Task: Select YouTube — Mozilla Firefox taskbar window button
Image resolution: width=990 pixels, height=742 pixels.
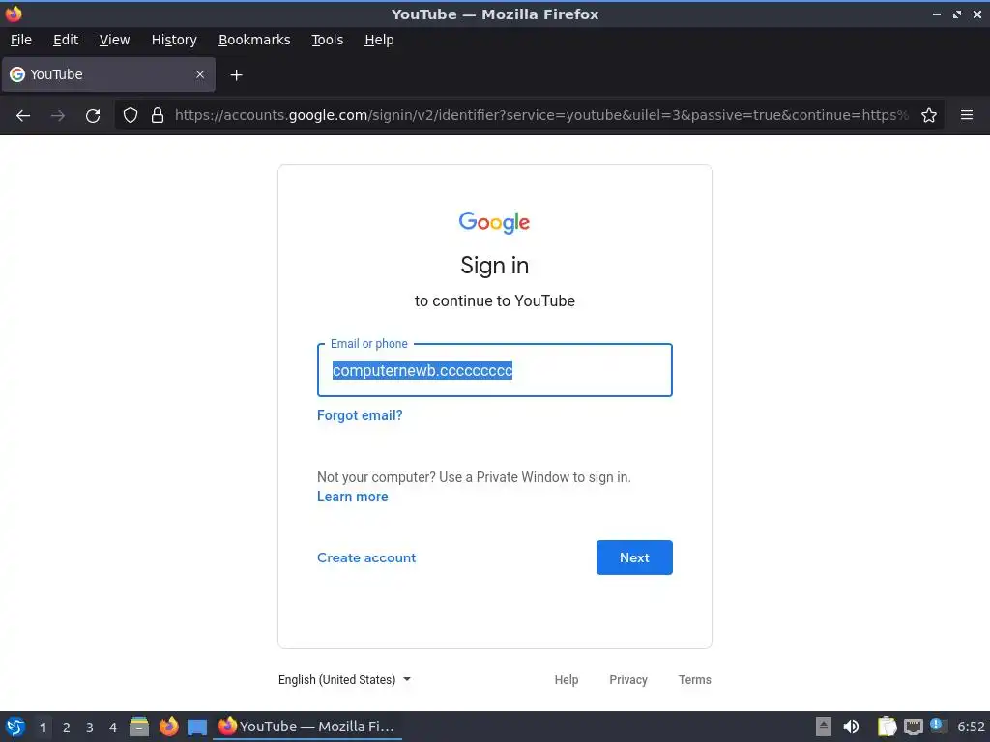Action: pos(306,727)
